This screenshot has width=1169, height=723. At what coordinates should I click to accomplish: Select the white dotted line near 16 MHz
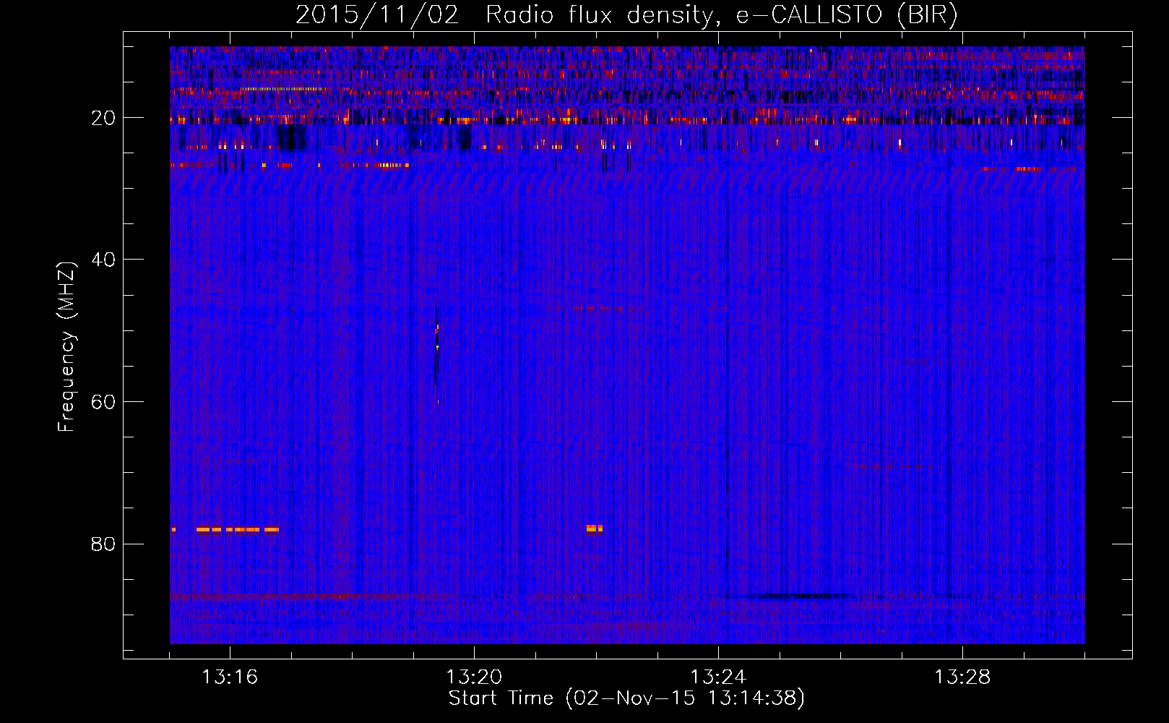click(x=283, y=90)
